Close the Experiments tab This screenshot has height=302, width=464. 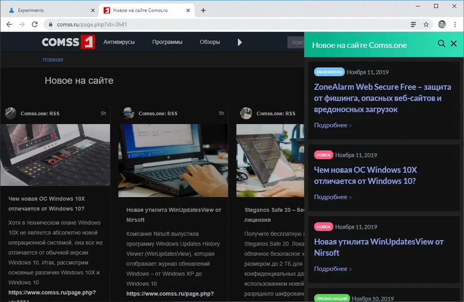coord(93,10)
